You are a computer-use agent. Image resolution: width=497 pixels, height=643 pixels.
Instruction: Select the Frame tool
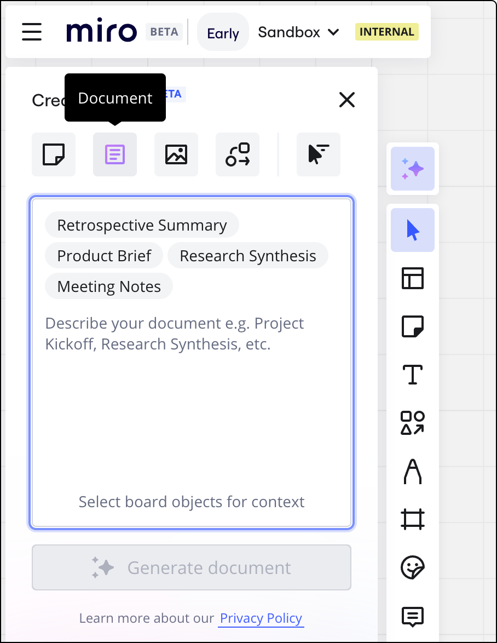pyautogui.click(x=413, y=519)
